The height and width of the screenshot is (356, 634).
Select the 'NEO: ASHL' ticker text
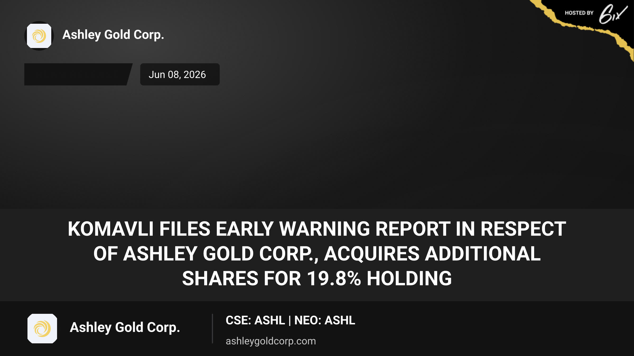point(325,320)
